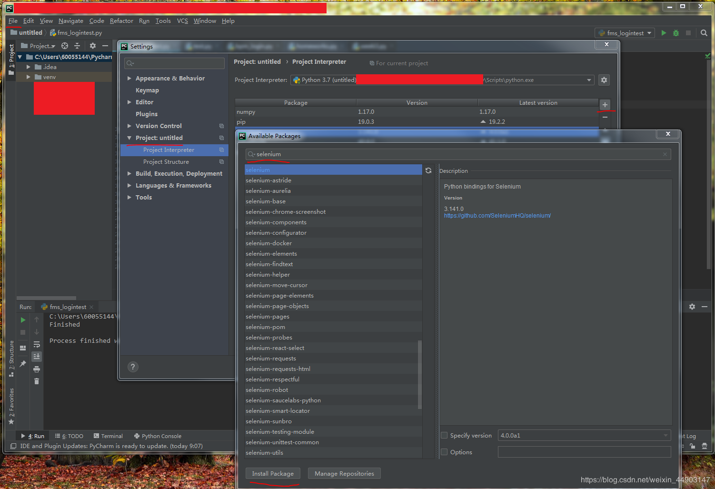Open the Navigate menu
Image resolution: width=715 pixels, height=489 pixels.
pyautogui.click(x=70, y=20)
